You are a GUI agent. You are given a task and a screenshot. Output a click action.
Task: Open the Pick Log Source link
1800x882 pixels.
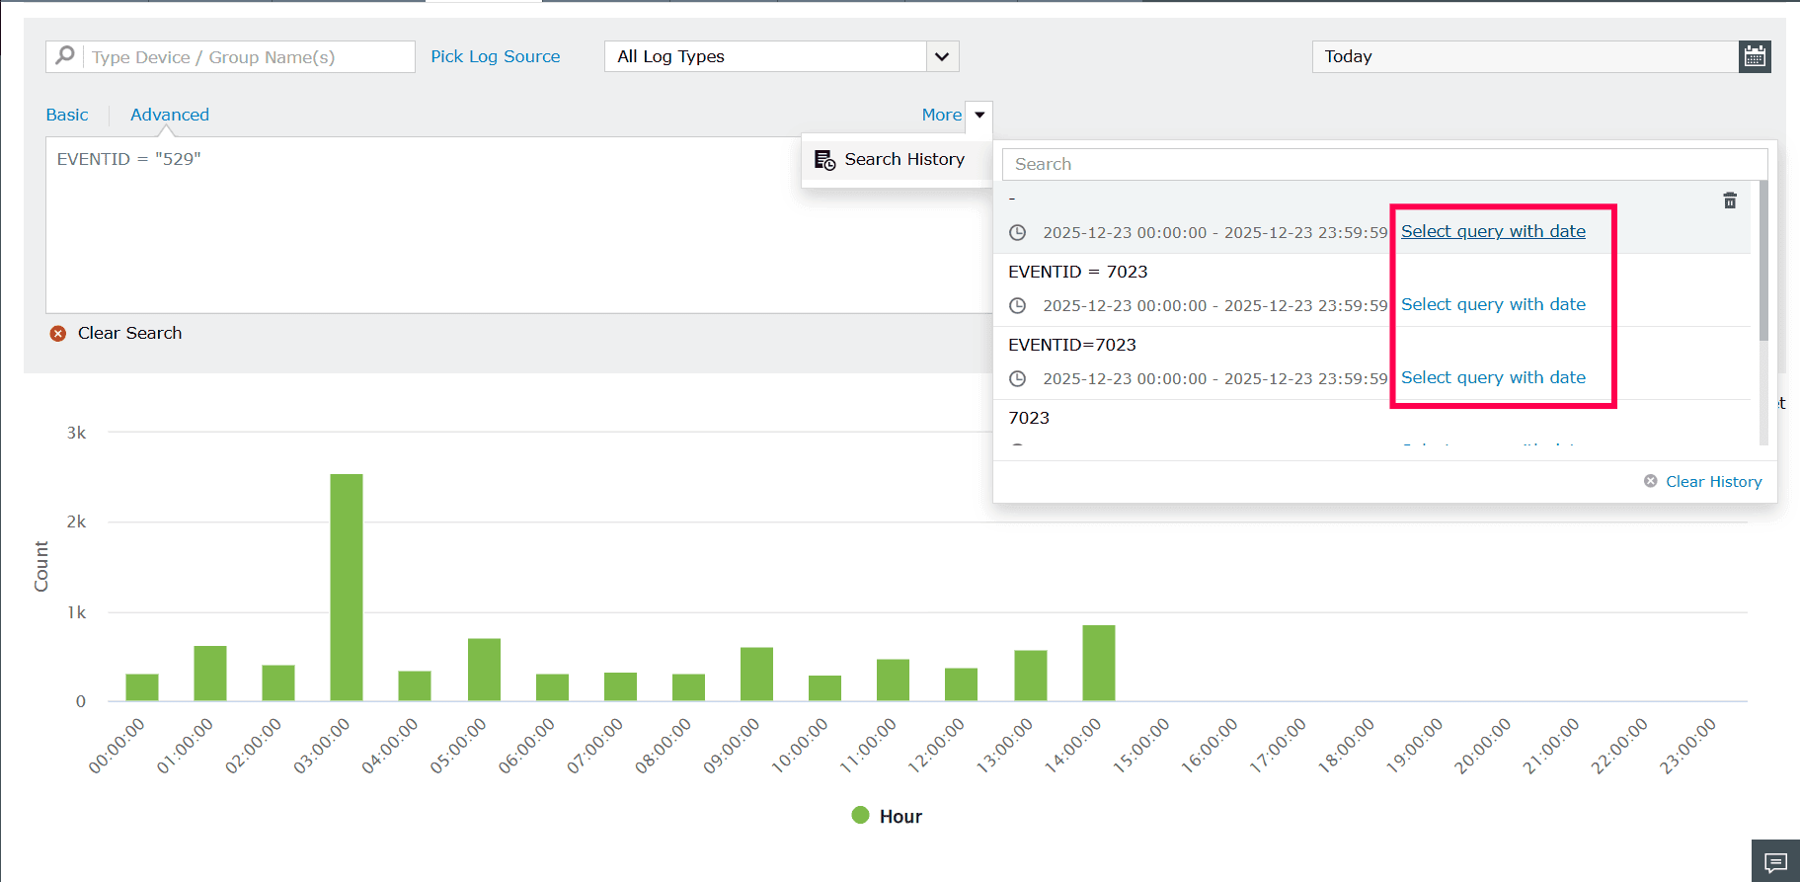[x=495, y=56]
